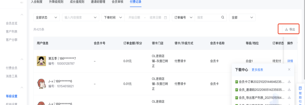Open the 订单编号 search type dropdown
The height and width of the screenshot is (105, 305).
point(183,17)
